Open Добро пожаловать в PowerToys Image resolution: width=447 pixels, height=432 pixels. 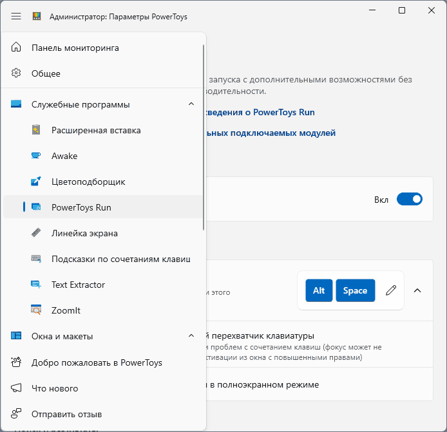click(x=102, y=362)
